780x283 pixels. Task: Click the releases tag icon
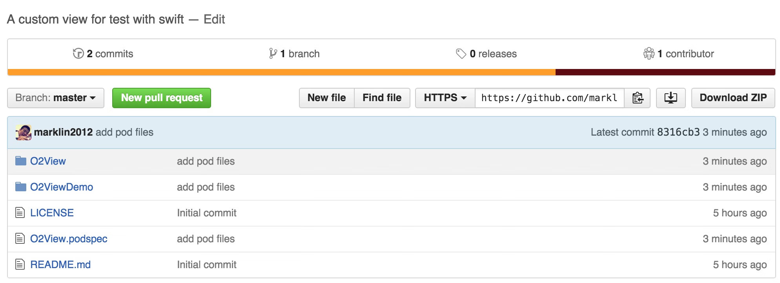coord(461,54)
